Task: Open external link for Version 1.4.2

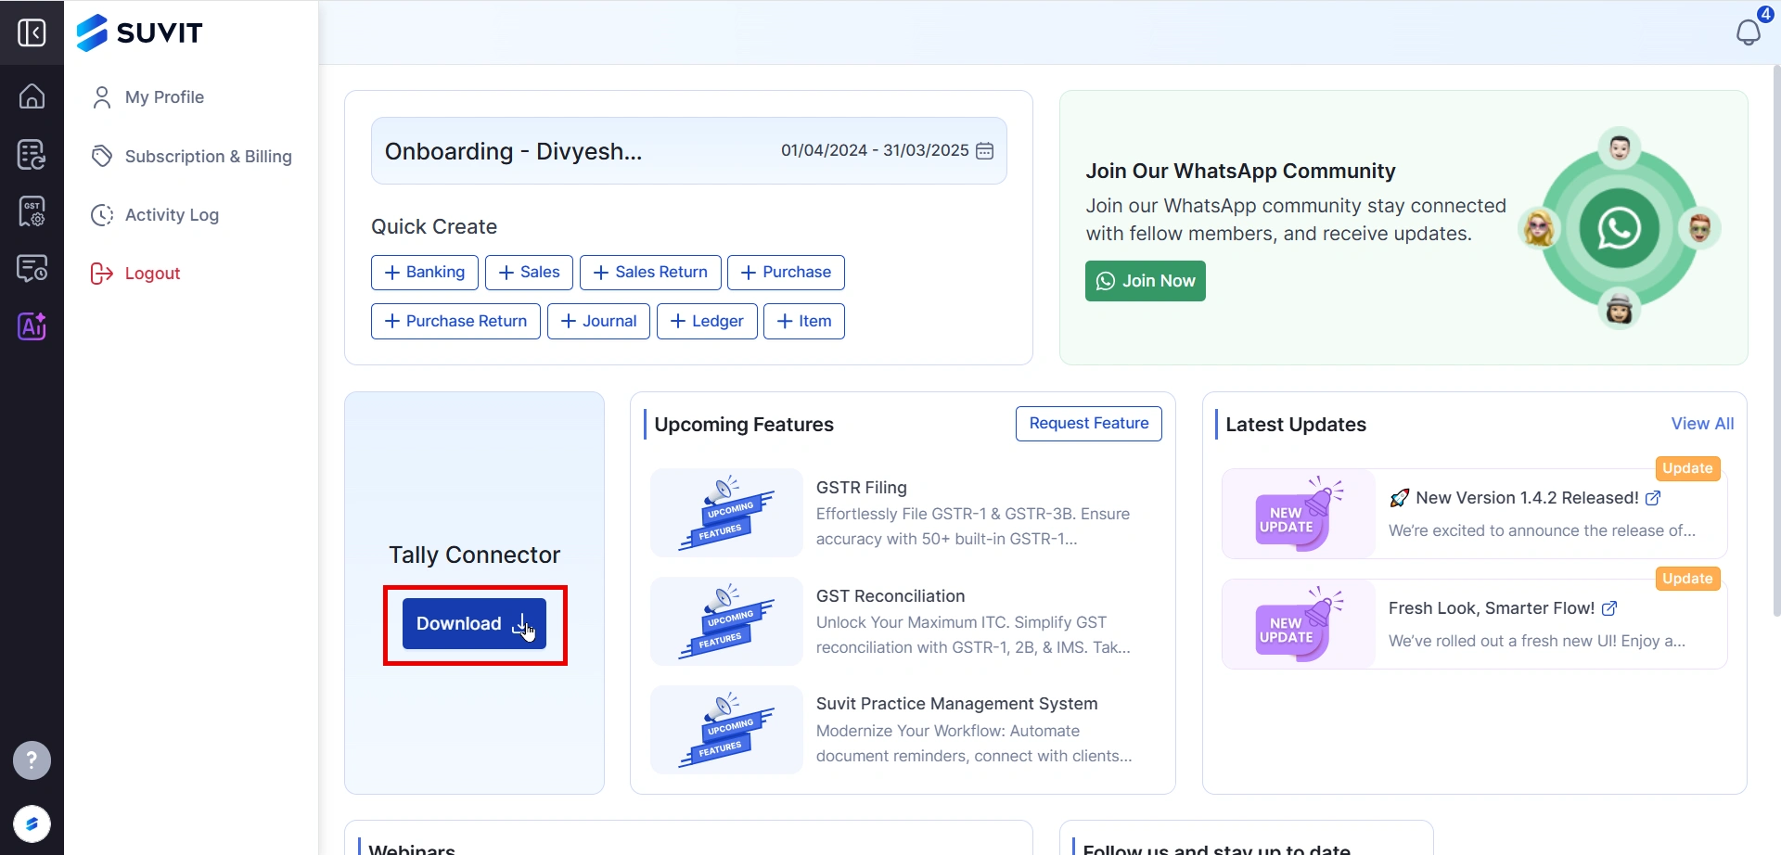Action: tap(1653, 498)
